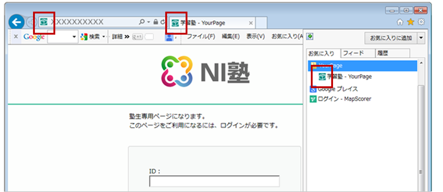Viewport: 443px width, 192px height.
Task: Click the Google logo on toolbar
Action: (x=34, y=37)
